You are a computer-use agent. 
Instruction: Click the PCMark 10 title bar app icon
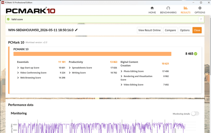[3, 2]
